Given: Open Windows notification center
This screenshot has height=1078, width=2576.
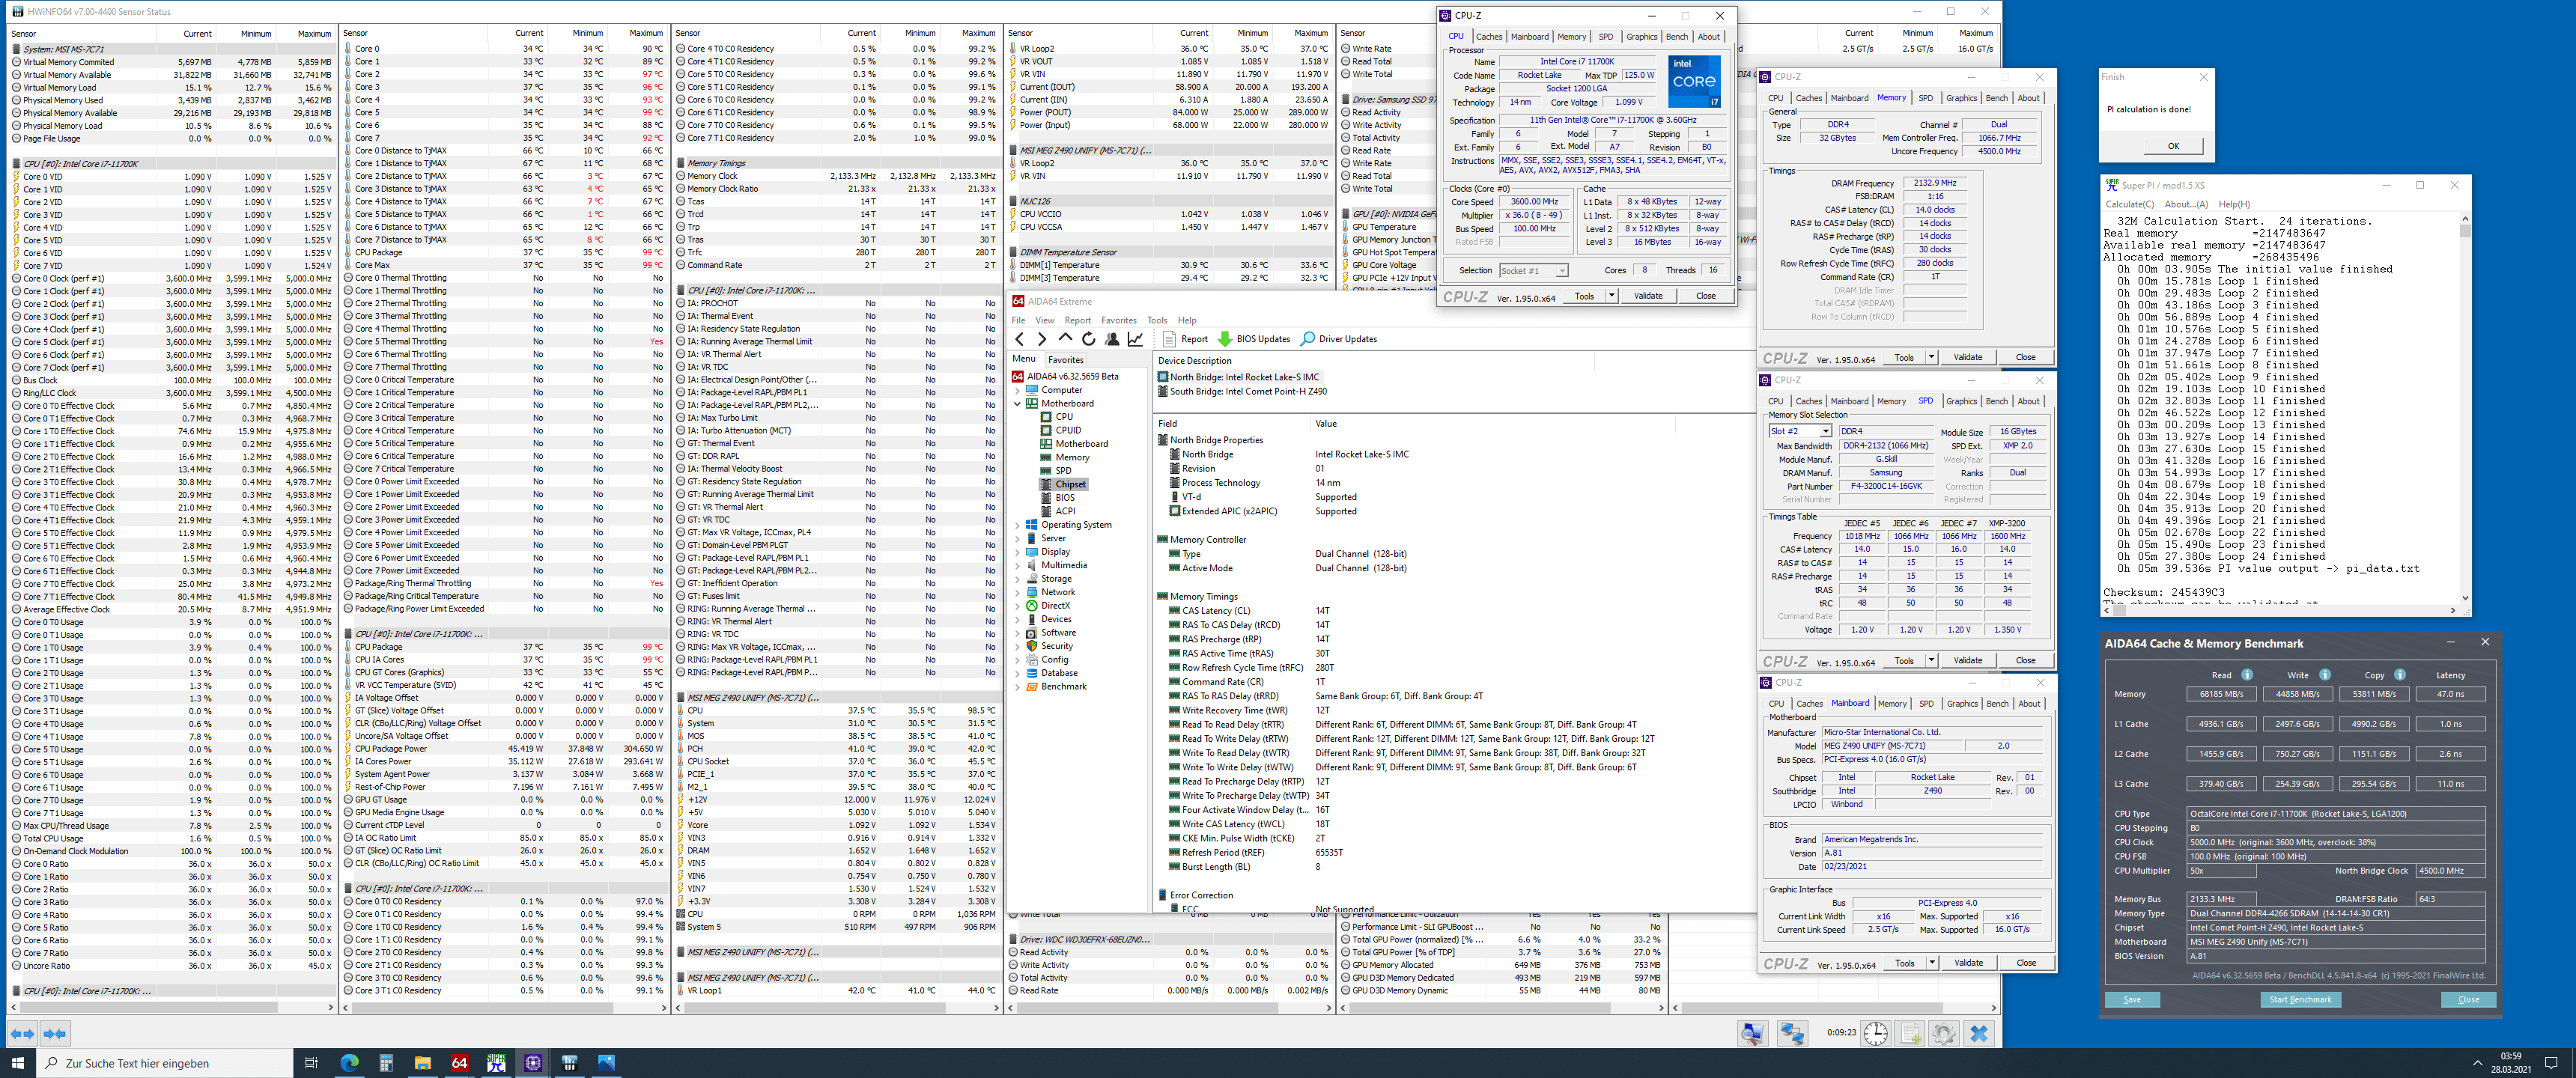Looking at the screenshot, I should click(x=2551, y=1062).
